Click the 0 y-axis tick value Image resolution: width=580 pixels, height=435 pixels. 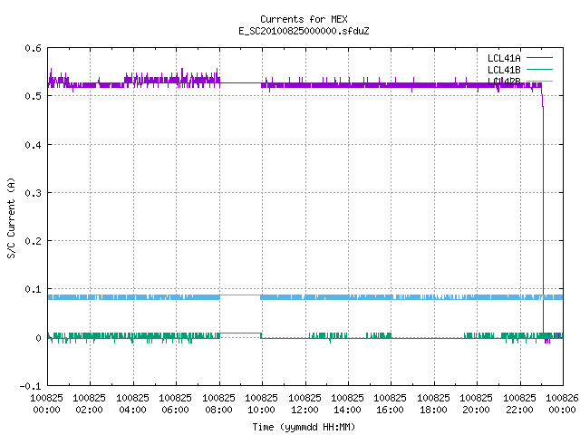[38, 338]
